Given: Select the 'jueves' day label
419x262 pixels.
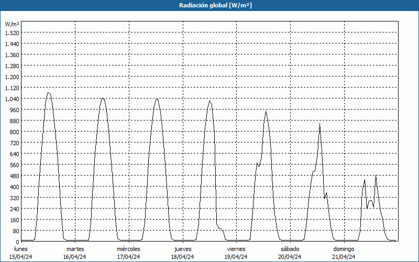Looking at the screenshot, I should coord(183,249).
